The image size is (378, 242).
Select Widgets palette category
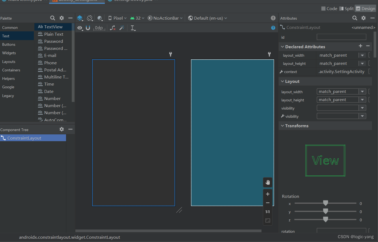(x=17, y=53)
